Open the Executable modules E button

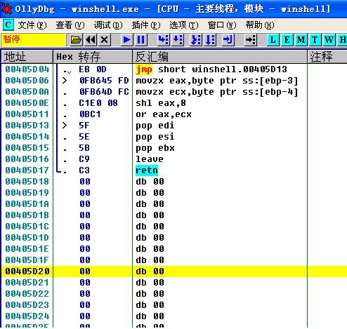tap(287, 40)
